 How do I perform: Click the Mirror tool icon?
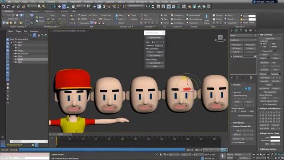pos(148,7)
